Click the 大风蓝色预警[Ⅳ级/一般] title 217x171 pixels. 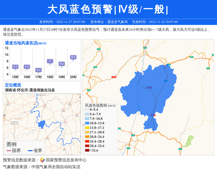[108, 9]
